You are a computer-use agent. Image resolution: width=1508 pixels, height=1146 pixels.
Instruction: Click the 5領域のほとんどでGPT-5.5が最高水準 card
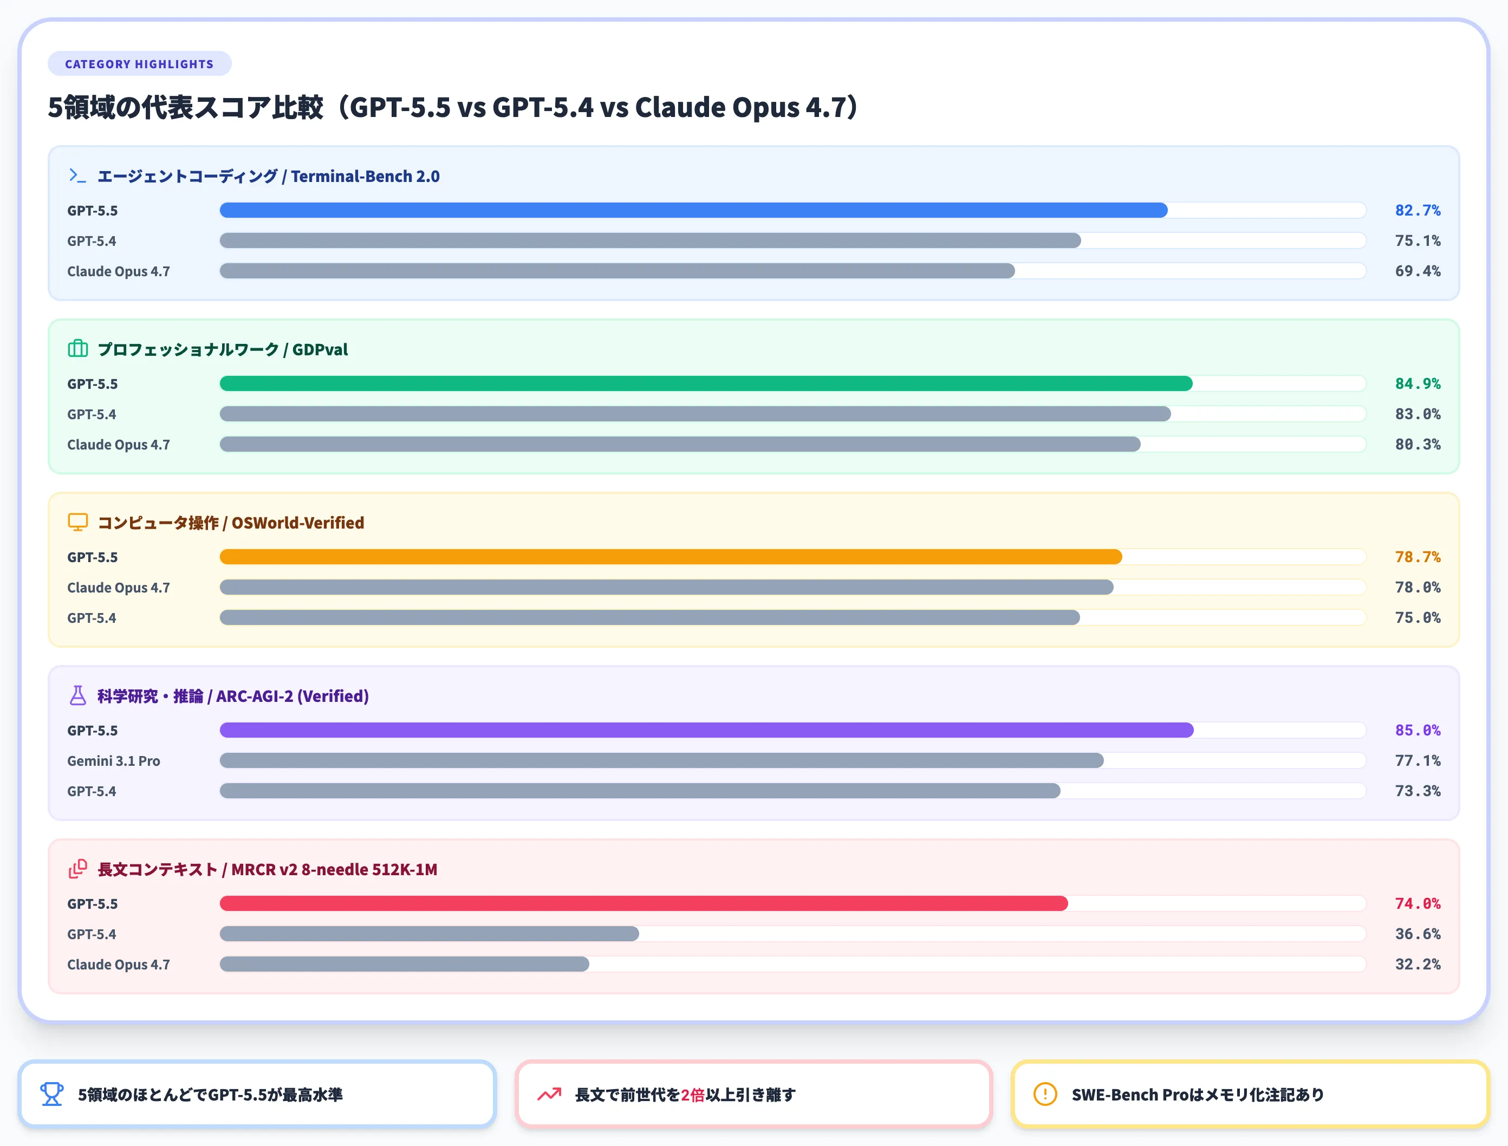pyautogui.click(x=259, y=1094)
